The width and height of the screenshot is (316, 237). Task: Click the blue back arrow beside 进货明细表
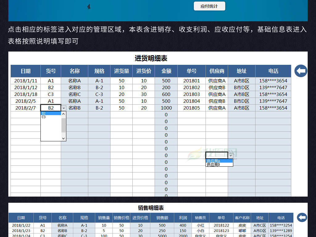point(301,71)
